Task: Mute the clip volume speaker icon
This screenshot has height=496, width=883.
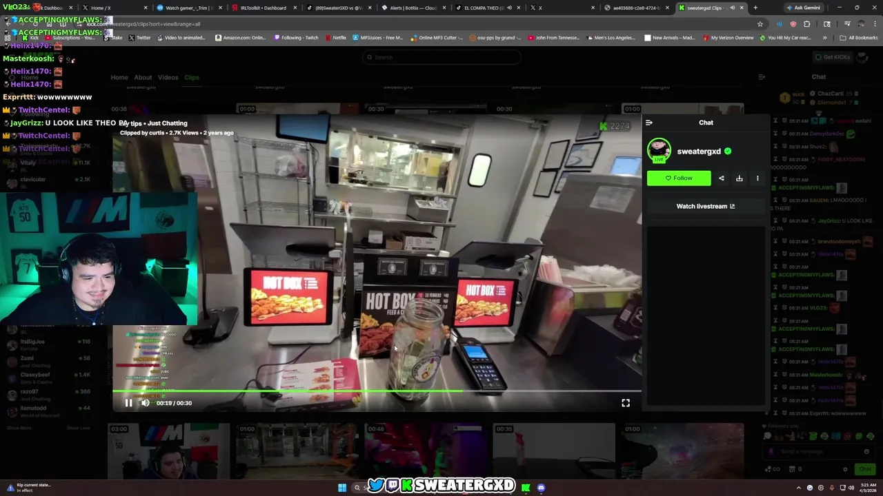Action: tap(145, 403)
